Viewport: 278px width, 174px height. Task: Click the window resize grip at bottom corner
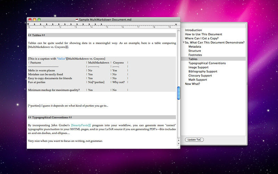tap(178, 147)
